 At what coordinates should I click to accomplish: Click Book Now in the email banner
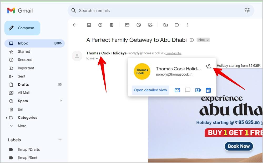click(x=239, y=146)
